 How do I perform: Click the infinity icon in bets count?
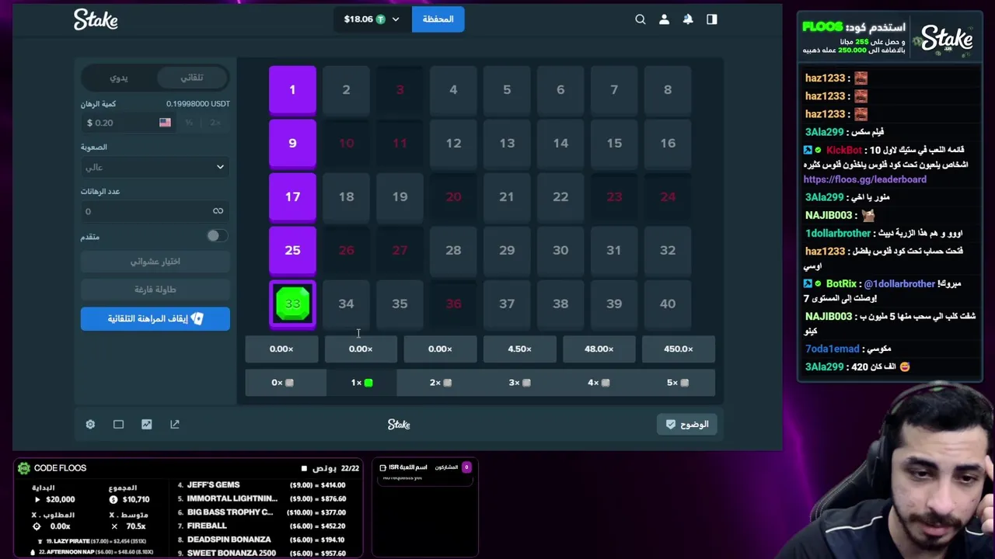point(218,211)
